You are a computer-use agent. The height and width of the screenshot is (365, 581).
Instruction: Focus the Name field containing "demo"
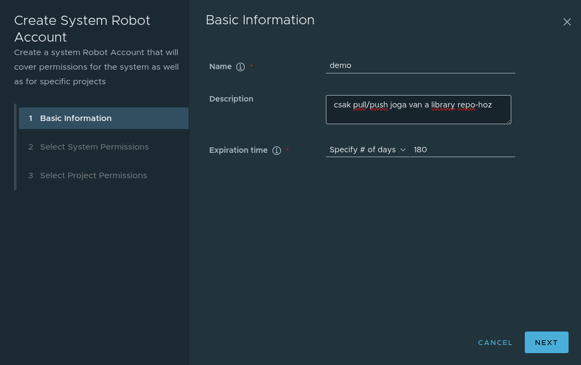pyautogui.click(x=420, y=65)
